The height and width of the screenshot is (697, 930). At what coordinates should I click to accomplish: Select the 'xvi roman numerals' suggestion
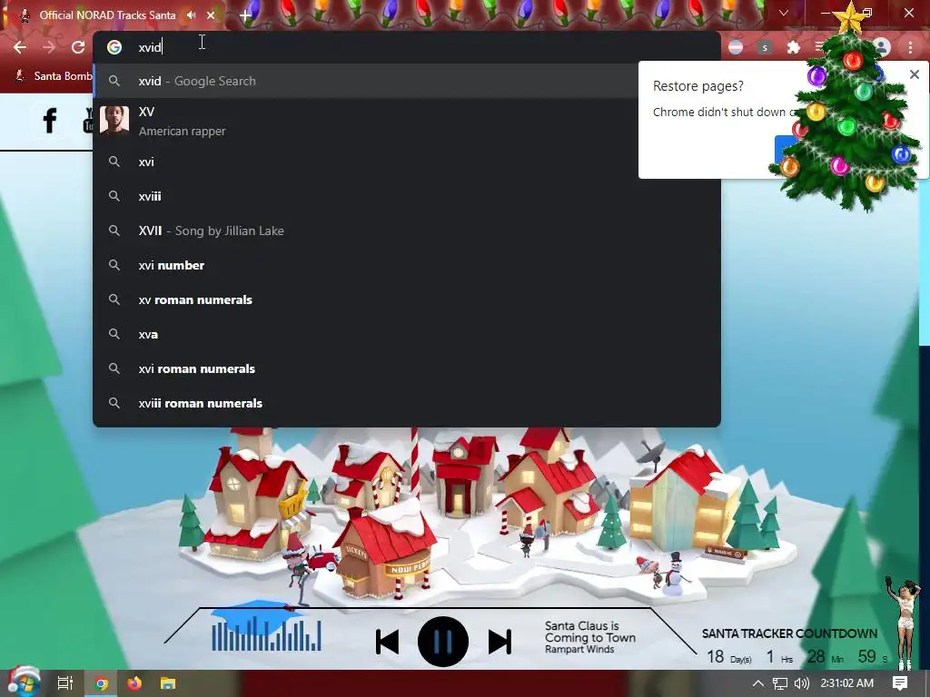coord(407,368)
